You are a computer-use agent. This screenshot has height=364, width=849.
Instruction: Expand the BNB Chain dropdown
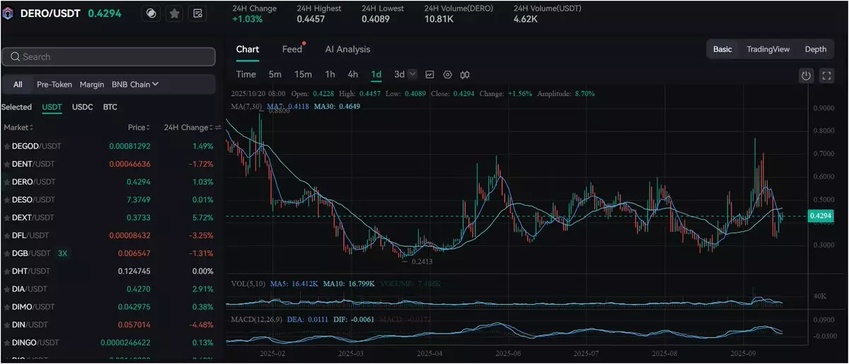pyautogui.click(x=135, y=84)
